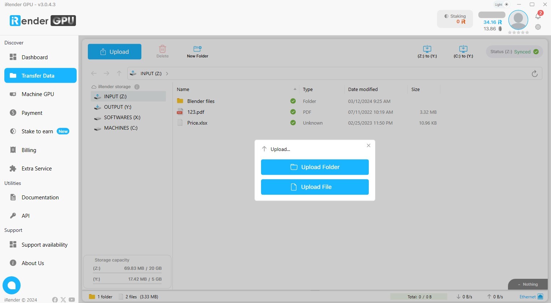Click the Delete trash icon
The image size is (551, 303).
(x=163, y=51)
